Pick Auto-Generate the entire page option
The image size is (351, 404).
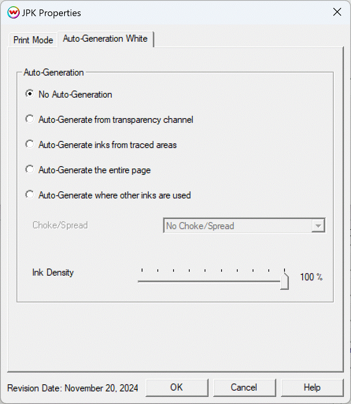[30, 170]
